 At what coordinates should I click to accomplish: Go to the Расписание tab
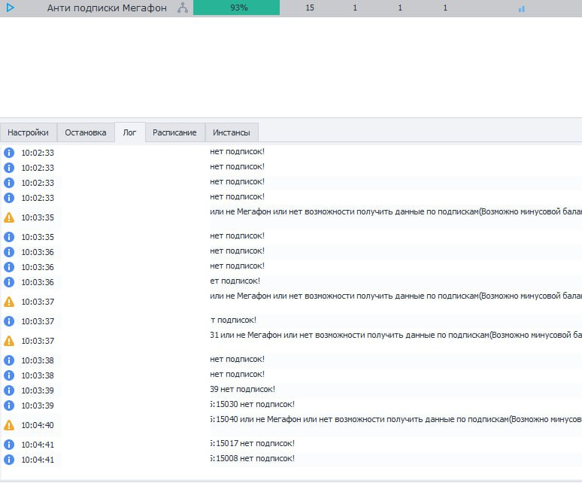pos(174,132)
